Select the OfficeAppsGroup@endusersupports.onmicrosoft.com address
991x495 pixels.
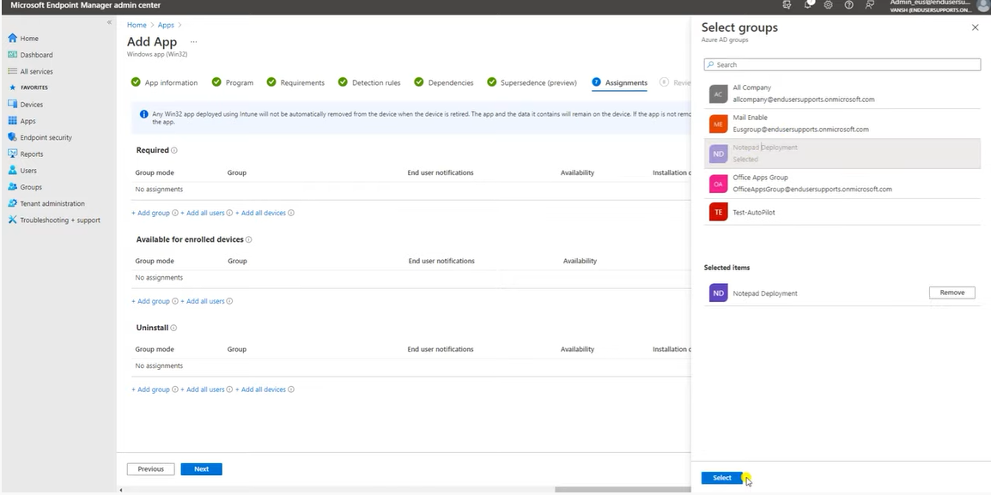tap(812, 190)
